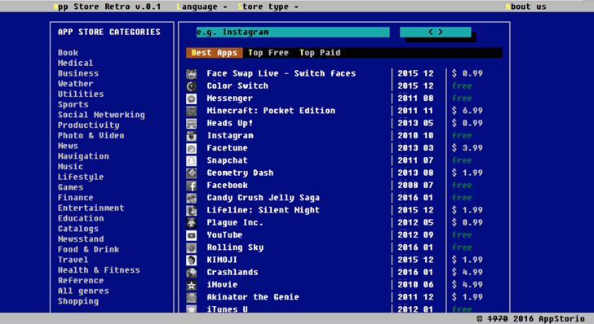Click the Minecraft: Pocket Edition app icon
Viewport: 594px width, 324px height.
tap(191, 112)
